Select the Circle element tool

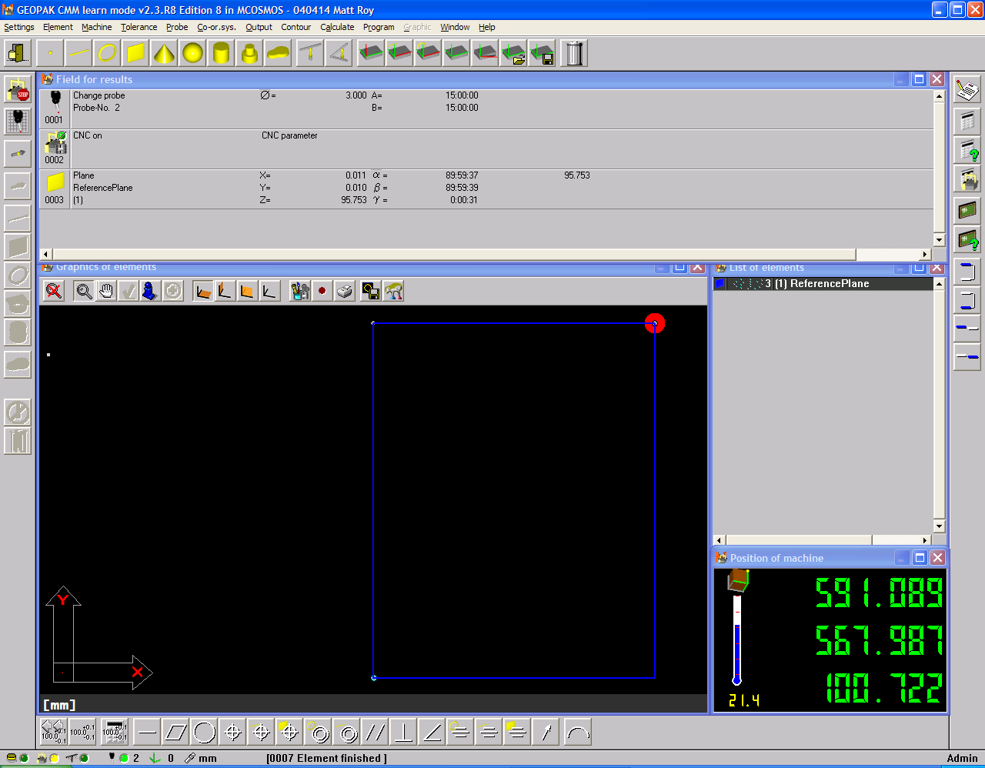pyautogui.click(x=107, y=53)
